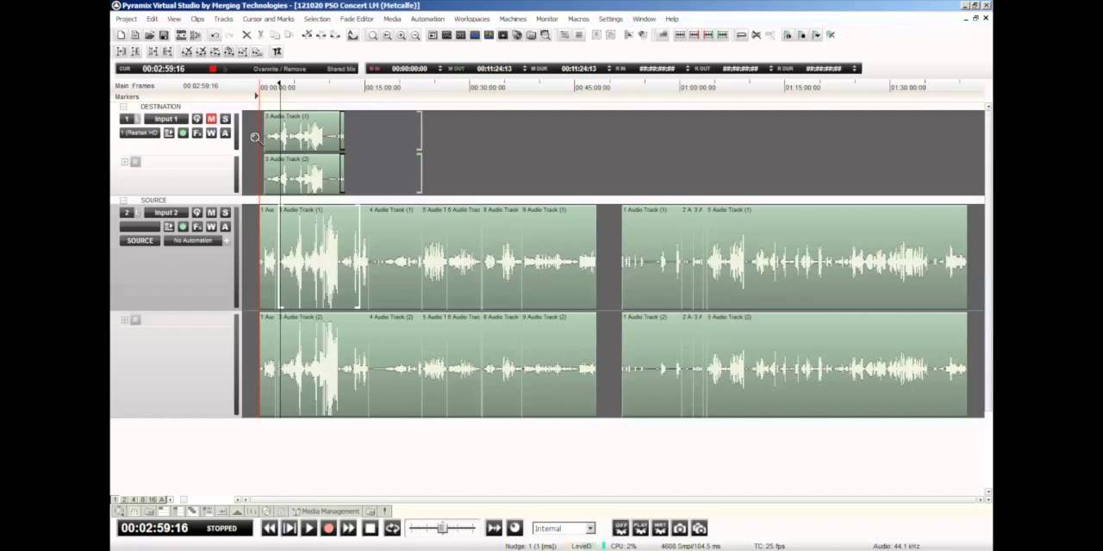This screenshot has width=1103, height=551.
Task: Zoom in on the timeline with the plus magnifier
Action: tap(401, 35)
